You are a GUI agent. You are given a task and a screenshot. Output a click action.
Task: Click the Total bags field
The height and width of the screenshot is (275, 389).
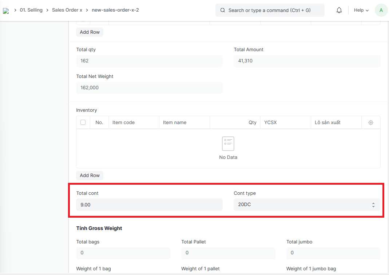coord(123,253)
